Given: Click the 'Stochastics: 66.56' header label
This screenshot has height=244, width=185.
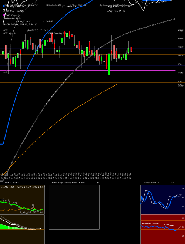Looking at the screenshot, I should (x=12, y=18).
